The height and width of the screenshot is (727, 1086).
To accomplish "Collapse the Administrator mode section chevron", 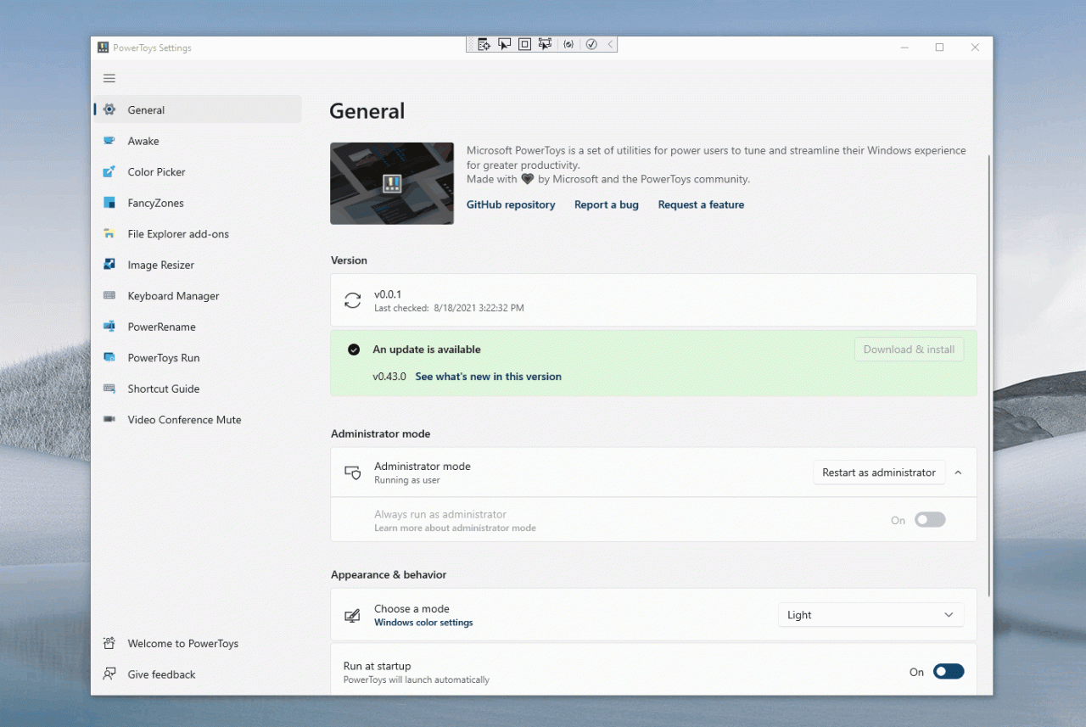I will 958,473.
